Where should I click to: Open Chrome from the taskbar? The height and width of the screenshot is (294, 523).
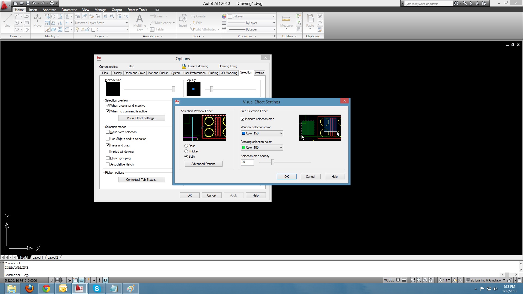(46, 289)
